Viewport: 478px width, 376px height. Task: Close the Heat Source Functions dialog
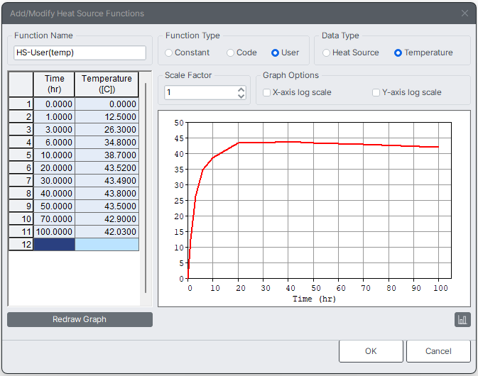pos(465,13)
